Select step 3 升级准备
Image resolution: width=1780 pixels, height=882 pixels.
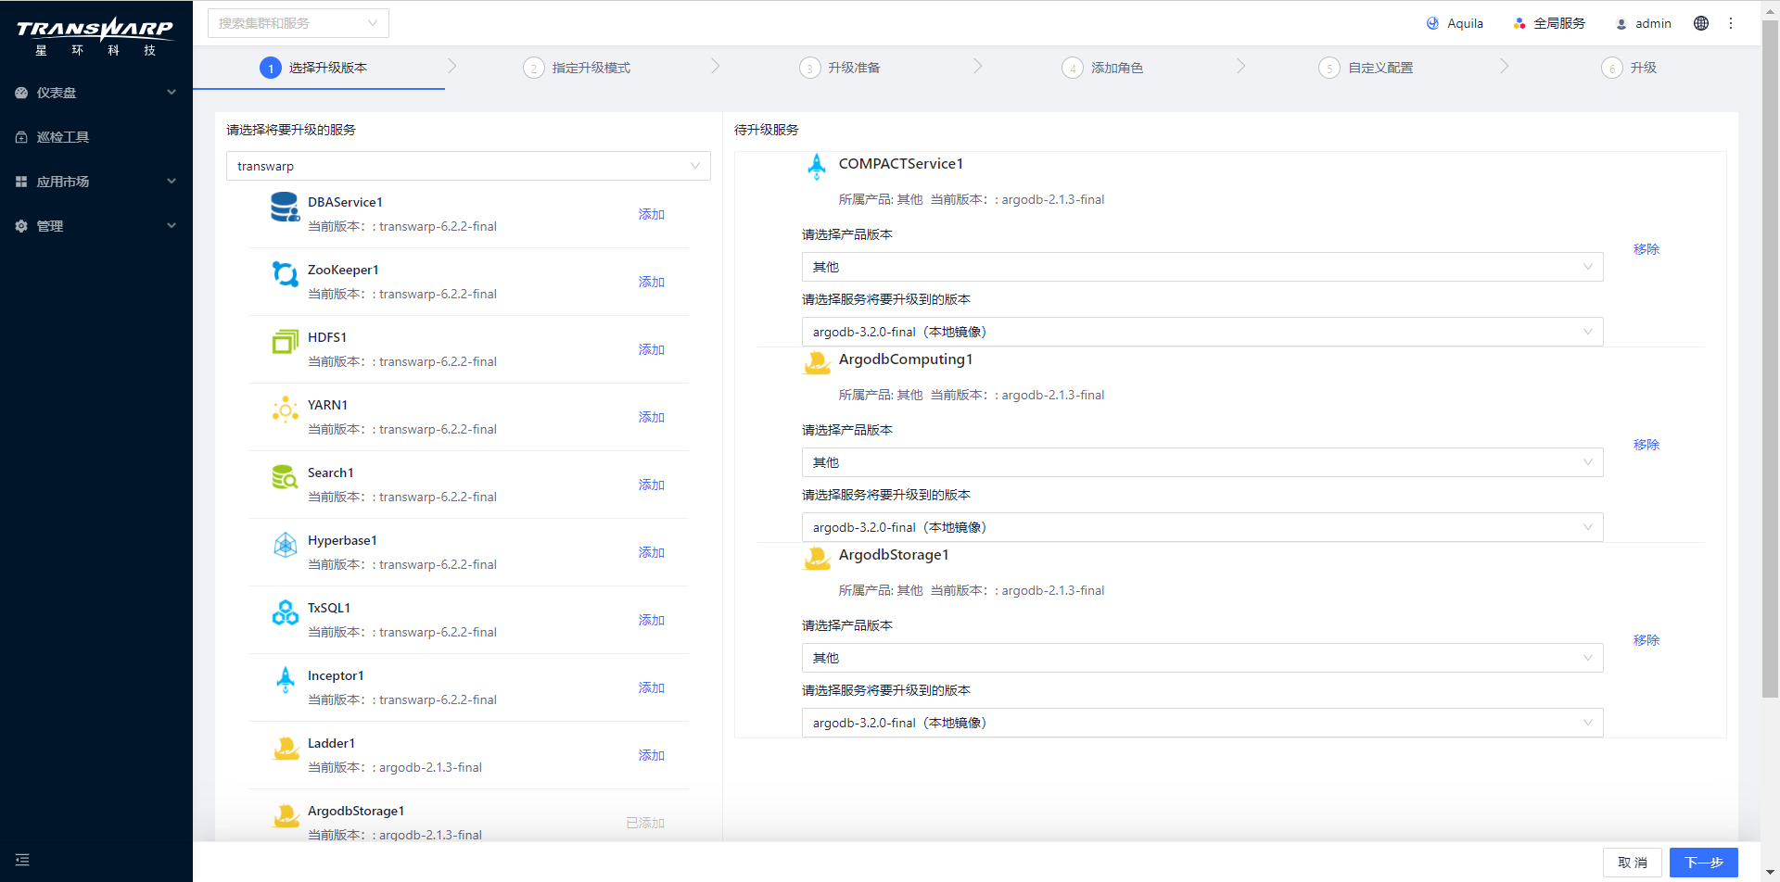[840, 68]
